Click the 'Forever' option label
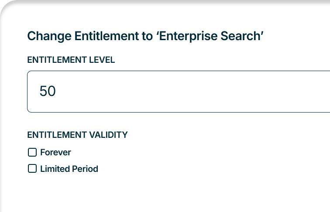 click(55, 152)
